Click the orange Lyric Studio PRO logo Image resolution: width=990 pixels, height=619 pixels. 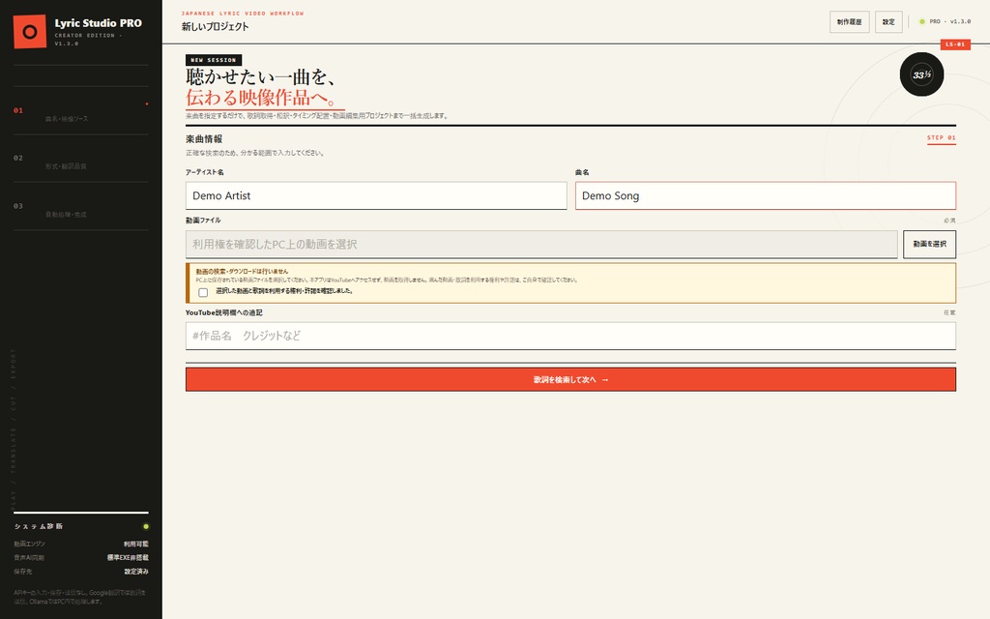point(30,32)
